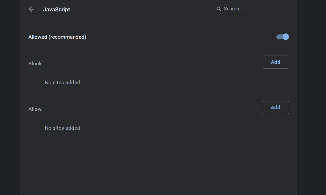Focus the Search settings text field
326x195 pixels.
(256, 9)
